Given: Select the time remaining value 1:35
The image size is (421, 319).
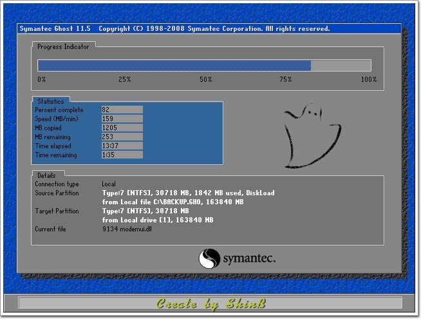Looking at the screenshot, I should click(x=122, y=155).
